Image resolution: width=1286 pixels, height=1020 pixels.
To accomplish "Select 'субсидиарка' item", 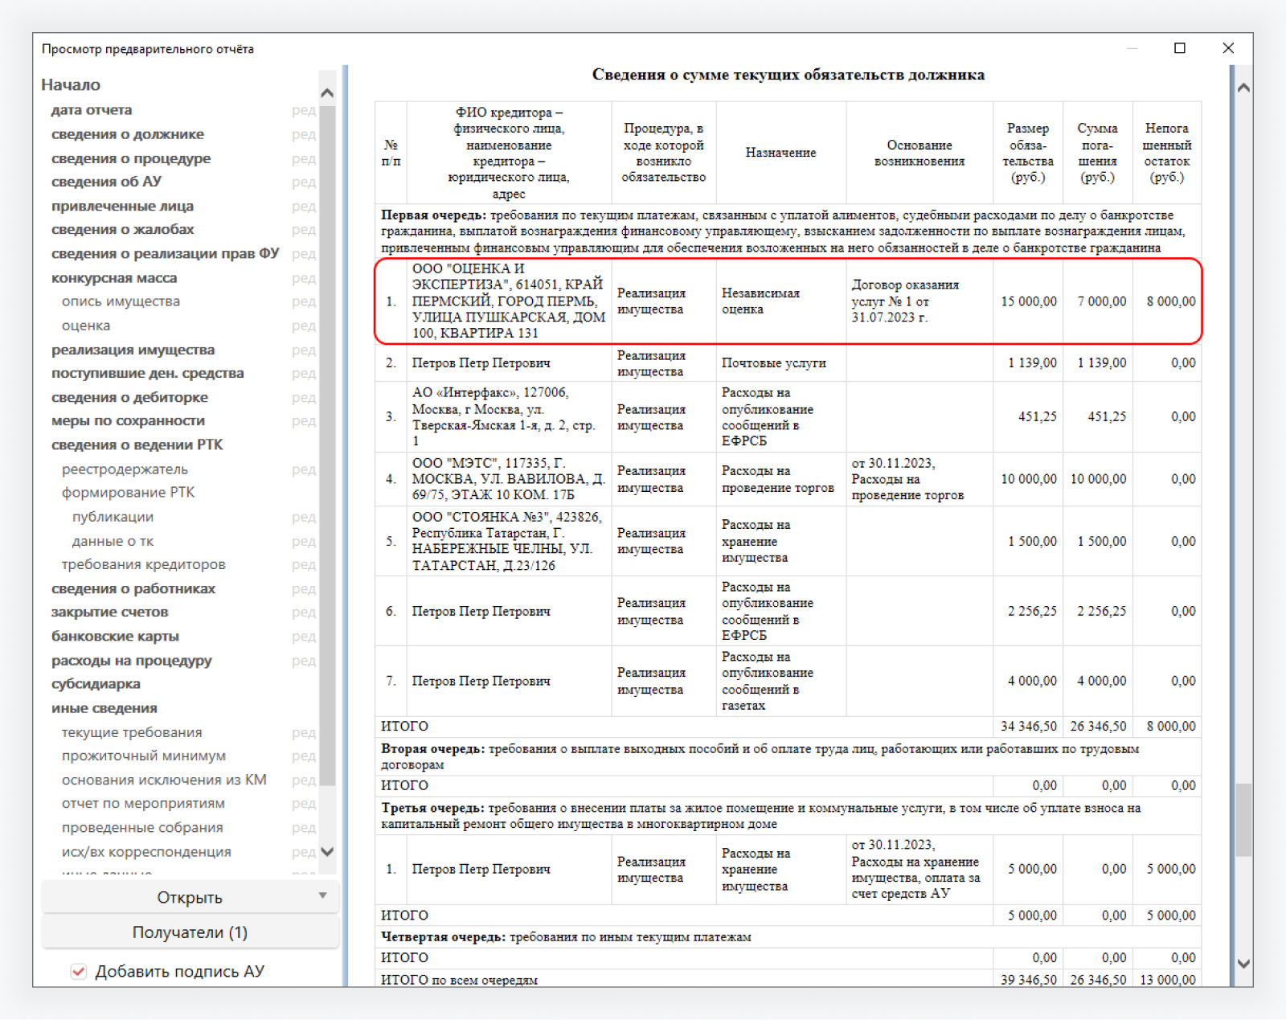I will pyautogui.click(x=96, y=684).
